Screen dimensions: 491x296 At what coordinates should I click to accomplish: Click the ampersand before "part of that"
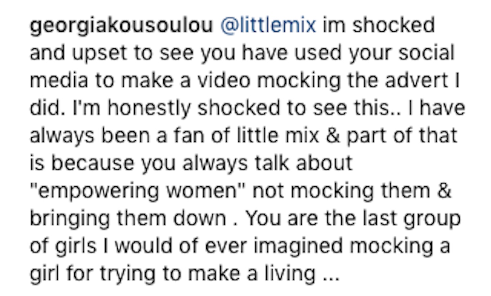pos(333,135)
